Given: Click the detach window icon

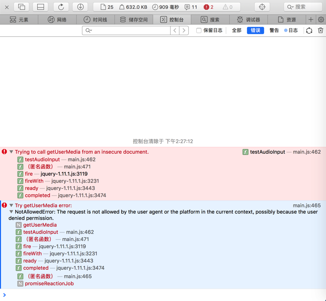Looking at the screenshot, I should 22,7.
